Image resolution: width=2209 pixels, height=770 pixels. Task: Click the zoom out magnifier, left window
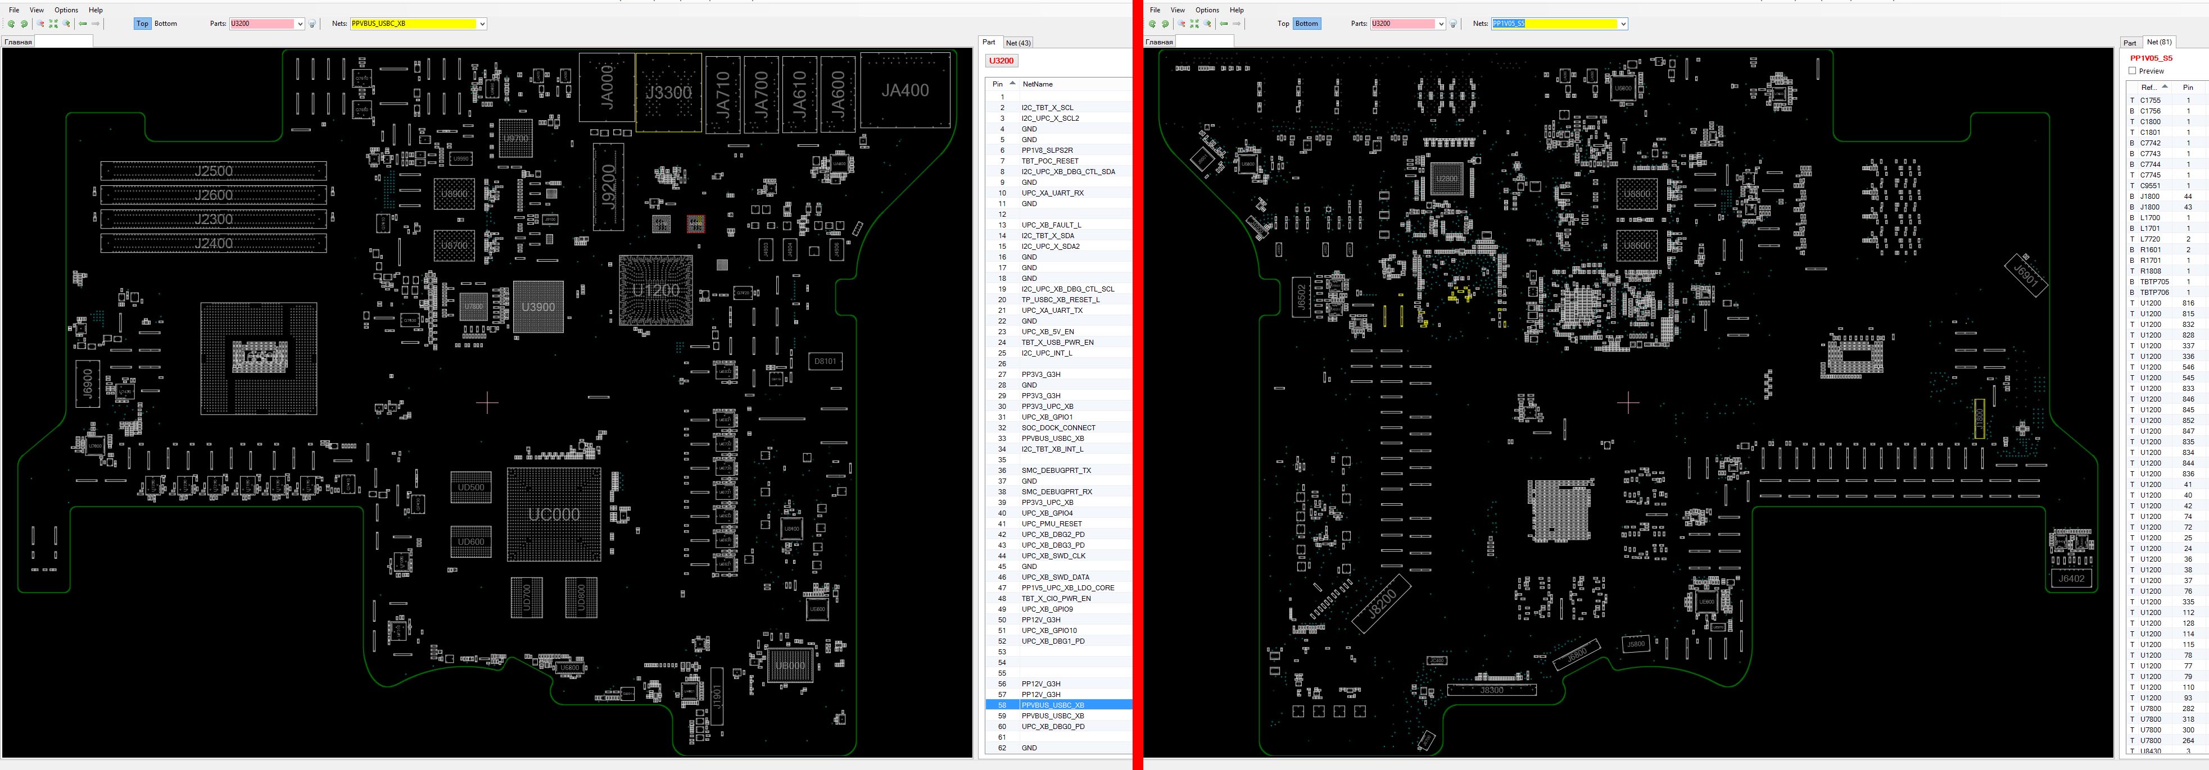click(x=40, y=24)
